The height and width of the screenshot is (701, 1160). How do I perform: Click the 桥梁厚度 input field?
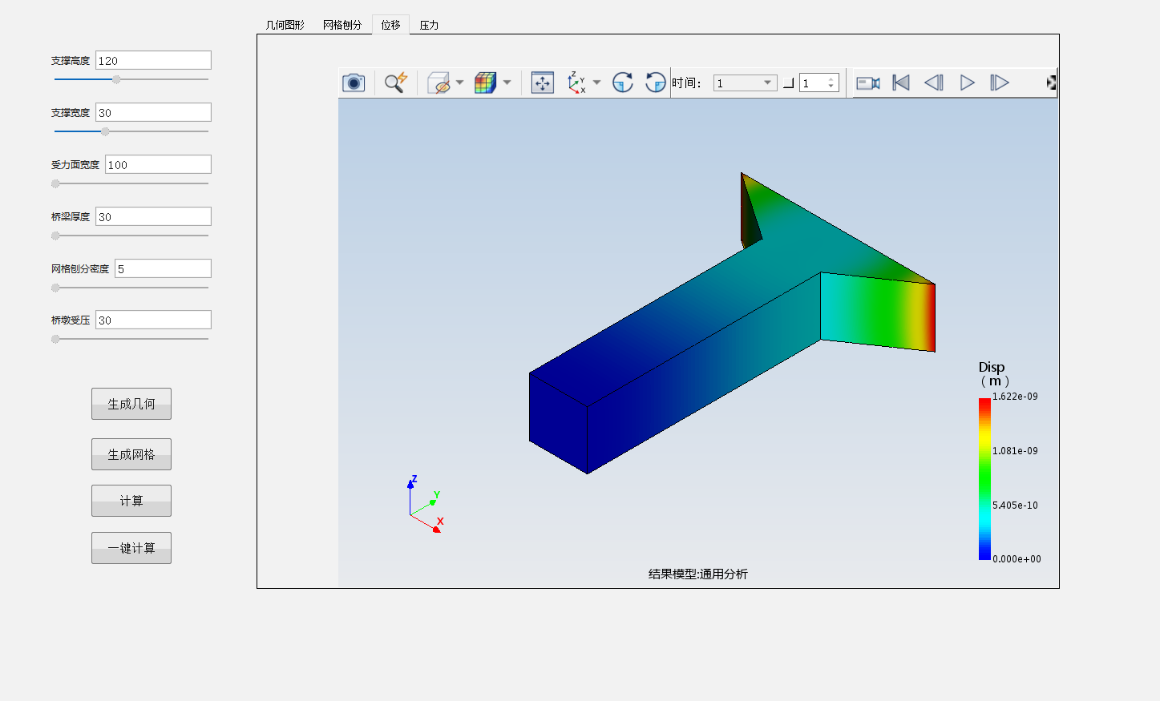click(153, 216)
